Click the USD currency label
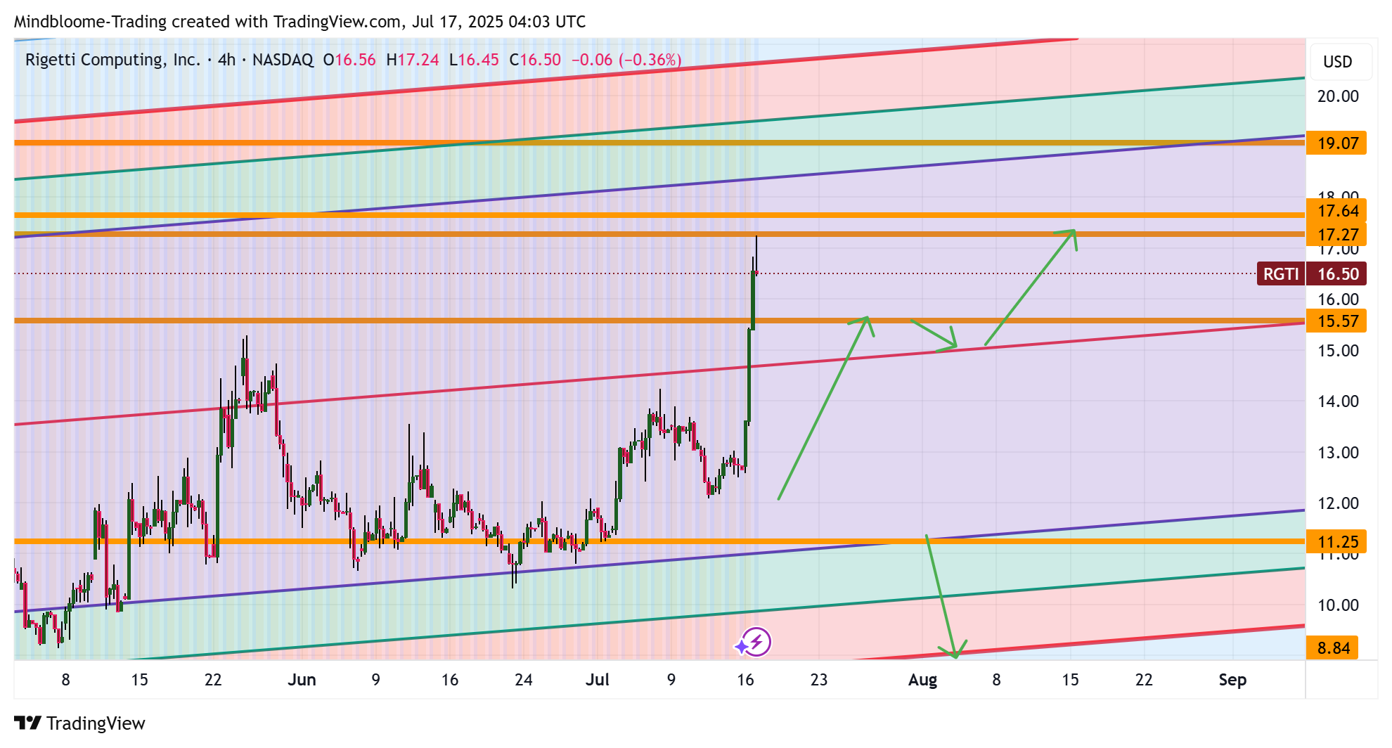The image size is (1392, 748). tap(1337, 62)
